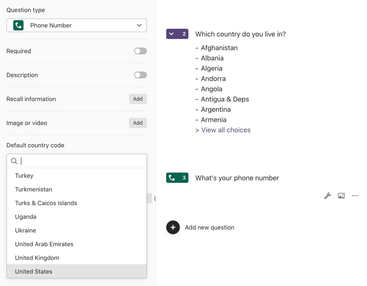Click the plus icon to add question
Viewport: 367px width, 286px height.
(173, 227)
